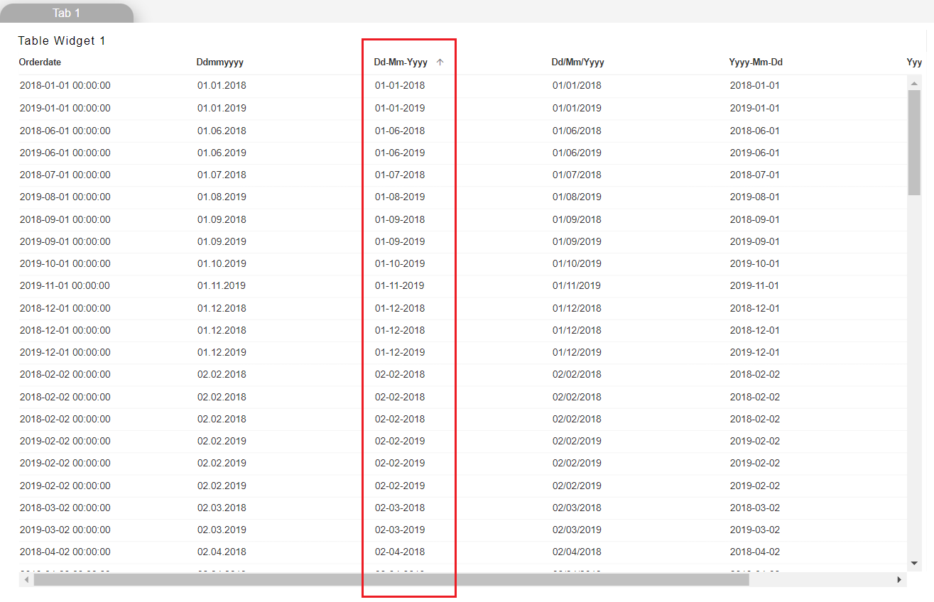
Task: Select cell 01.01.2018
Action: 222,86
